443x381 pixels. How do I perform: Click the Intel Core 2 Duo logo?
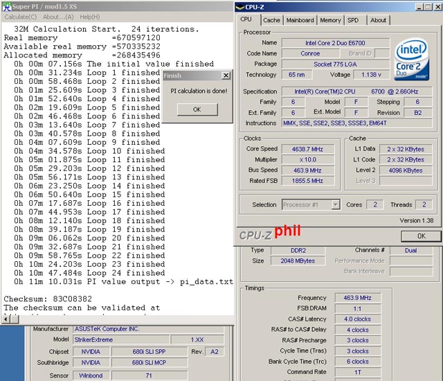point(412,60)
